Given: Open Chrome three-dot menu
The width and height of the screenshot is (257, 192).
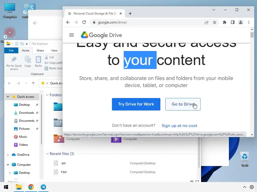Looking at the screenshot, I should (x=249, y=22).
